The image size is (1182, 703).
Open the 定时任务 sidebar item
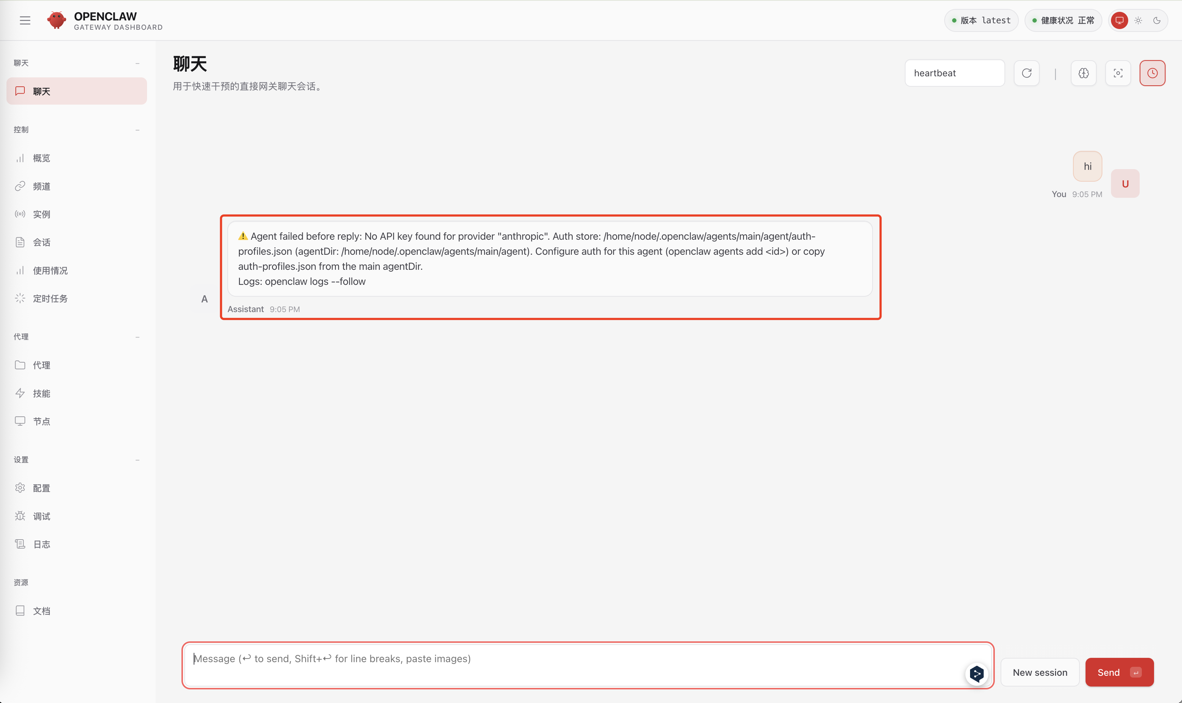point(50,298)
